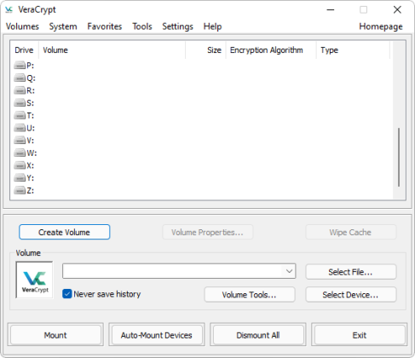The width and height of the screenshot is (415, 358).
Task: Click the Select Device... button
Action: (351, 295)
